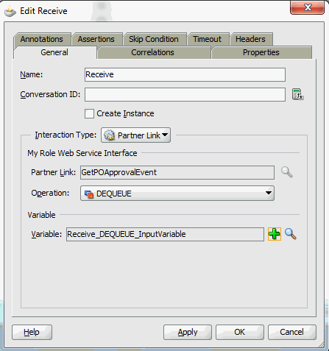This screenshot has height=351, width=329.
Task: Confirm with the OK button
Action: pos(240,332)
